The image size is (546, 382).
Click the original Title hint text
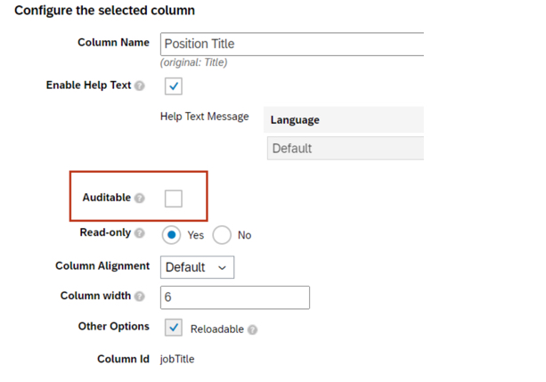[193, 62]
